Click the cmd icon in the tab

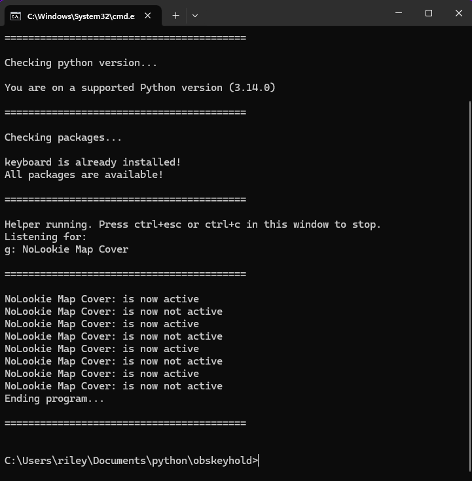pyautogui.click(x=15, y=16)
